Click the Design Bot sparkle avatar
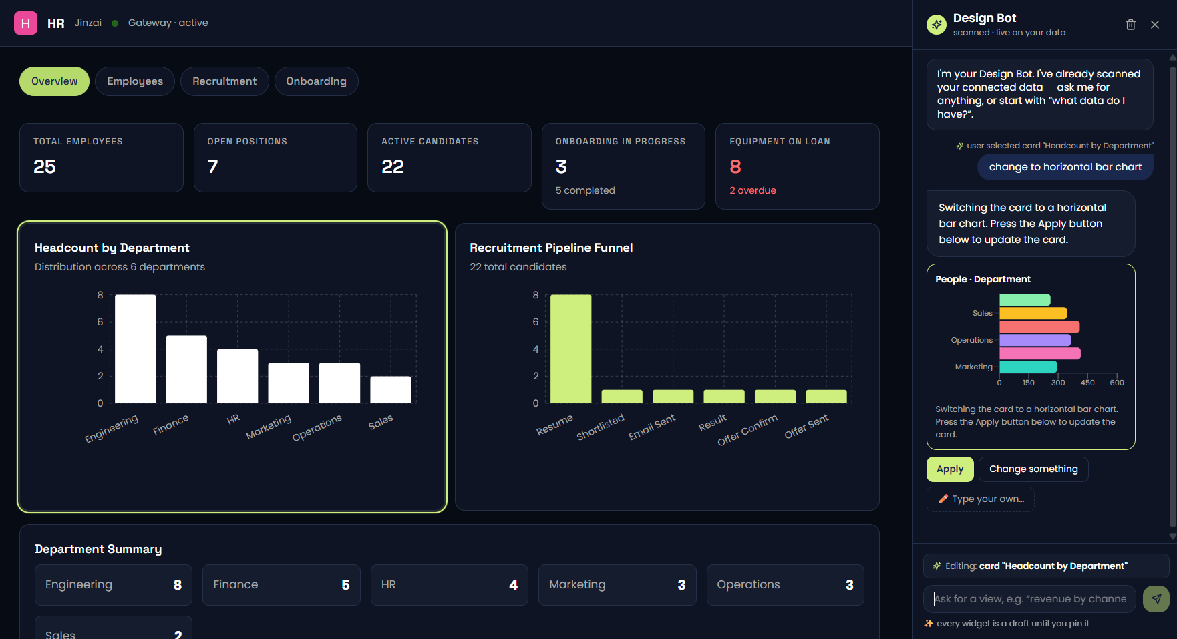The width and height of the screenshot is (1177, 639). click(x=937, y=25)
